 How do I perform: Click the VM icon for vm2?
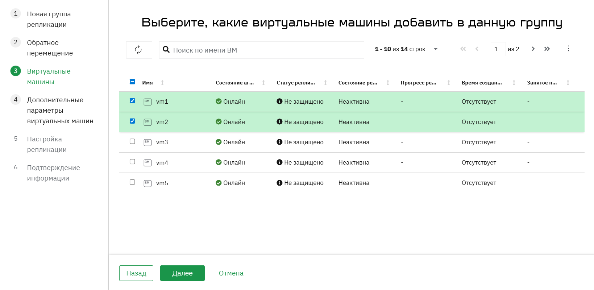148,122
